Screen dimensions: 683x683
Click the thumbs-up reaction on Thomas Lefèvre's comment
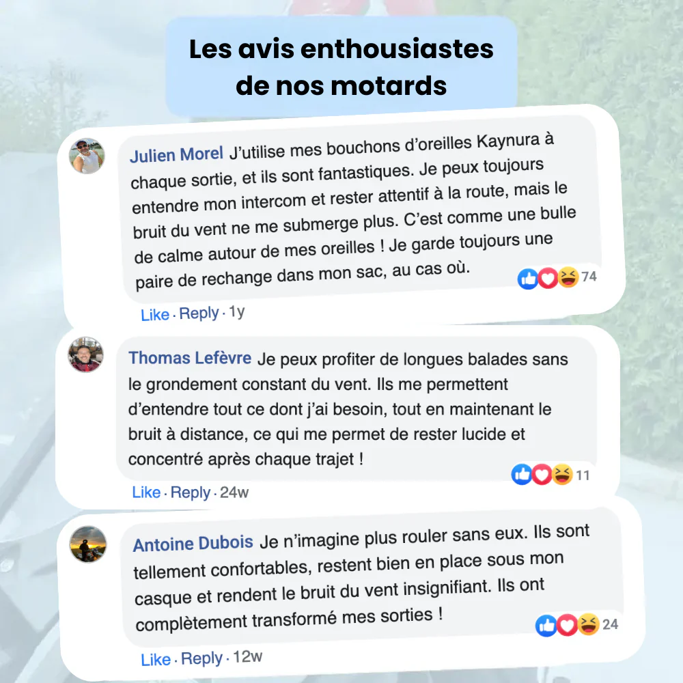coord(522,475)
